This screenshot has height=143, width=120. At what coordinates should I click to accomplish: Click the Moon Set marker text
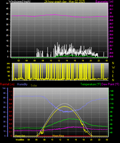[x=20, y=136]
